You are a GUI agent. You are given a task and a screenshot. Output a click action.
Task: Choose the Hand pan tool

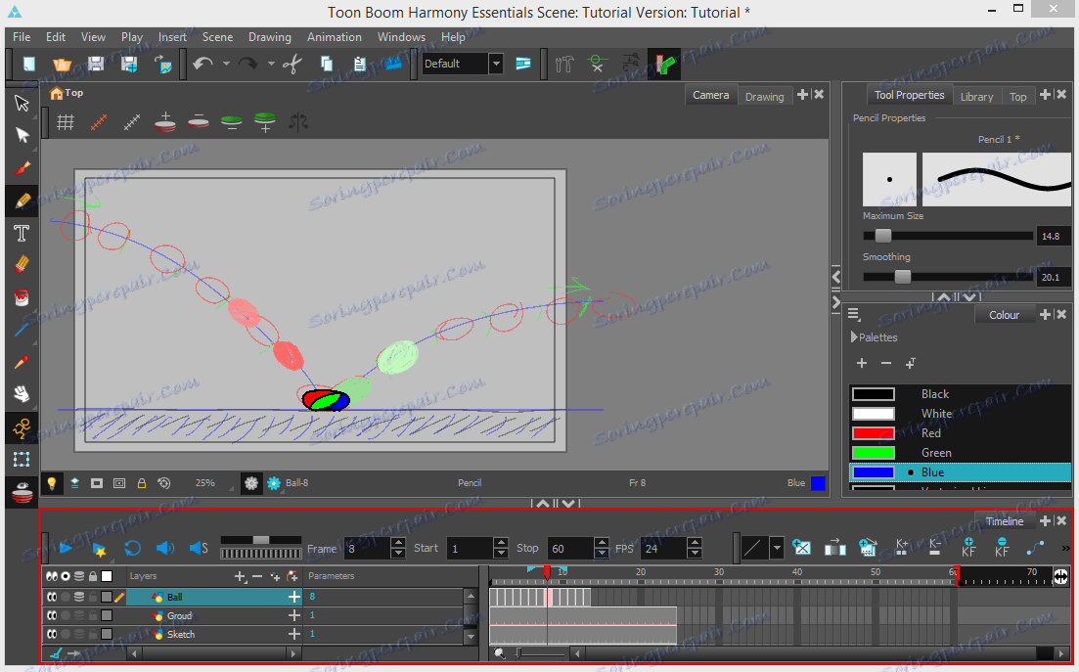coord(22,394)
